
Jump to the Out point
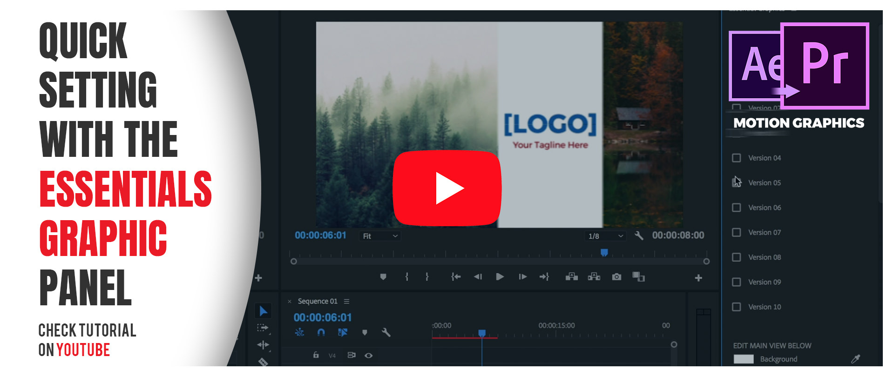tap(544, 277)
